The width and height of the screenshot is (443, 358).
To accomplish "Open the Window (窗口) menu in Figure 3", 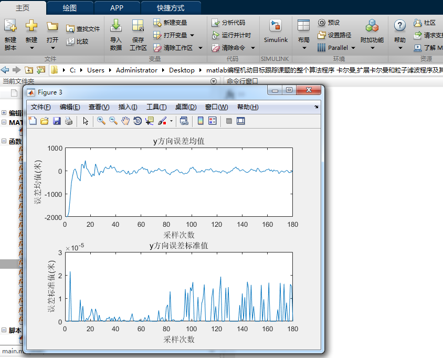I will coord(216,107).
